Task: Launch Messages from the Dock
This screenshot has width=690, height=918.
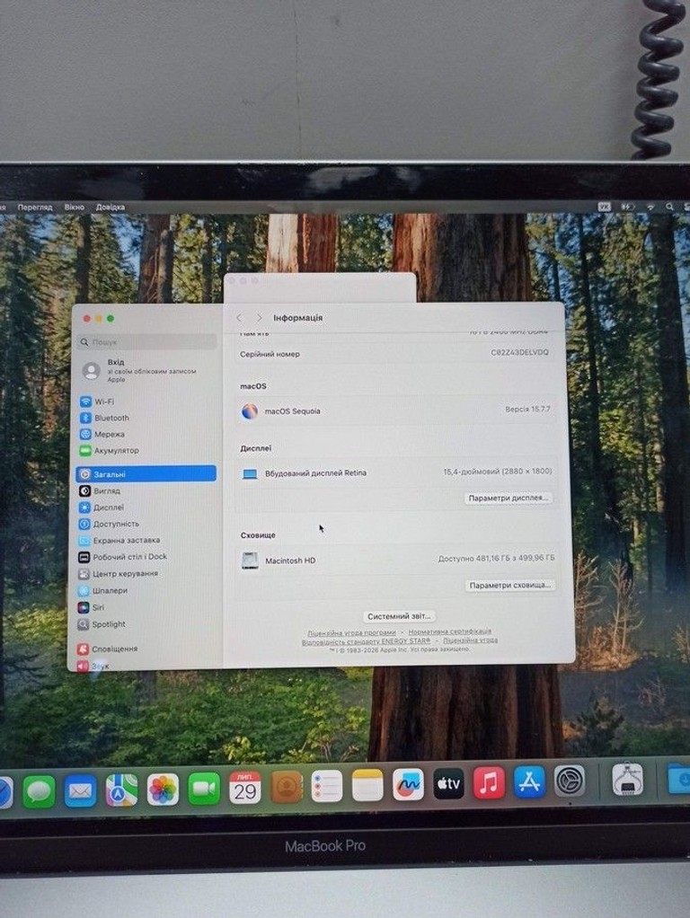Action: (39, 791)
